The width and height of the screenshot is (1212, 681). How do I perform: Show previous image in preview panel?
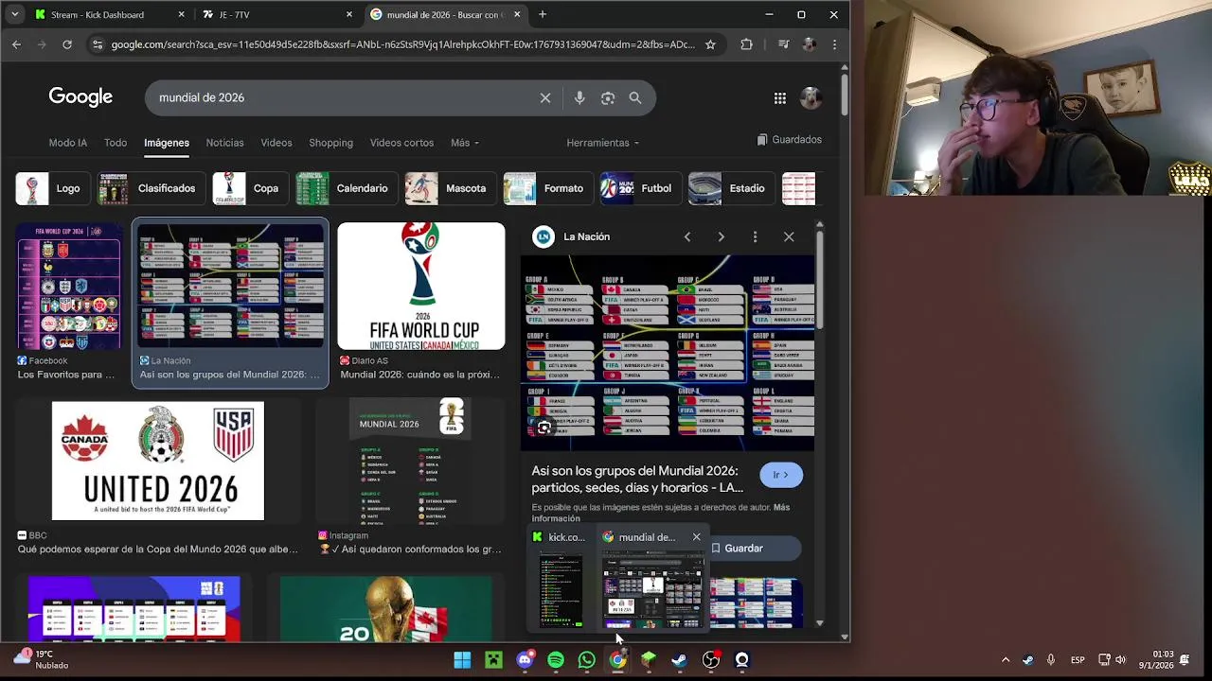pos(687,236)
